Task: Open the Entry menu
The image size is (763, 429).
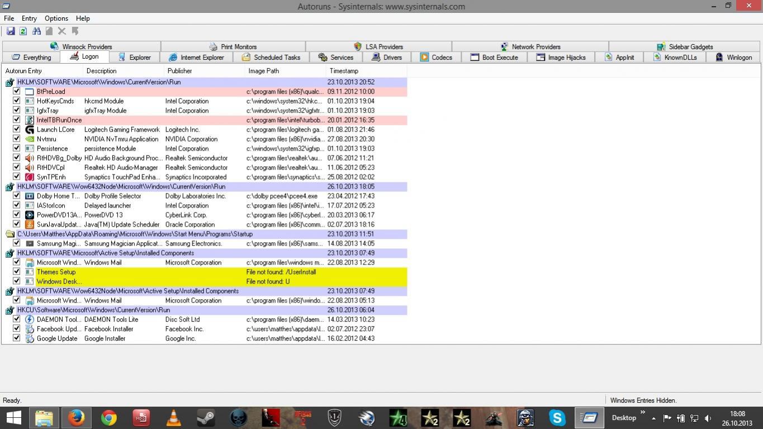Action: click(29, 18)
